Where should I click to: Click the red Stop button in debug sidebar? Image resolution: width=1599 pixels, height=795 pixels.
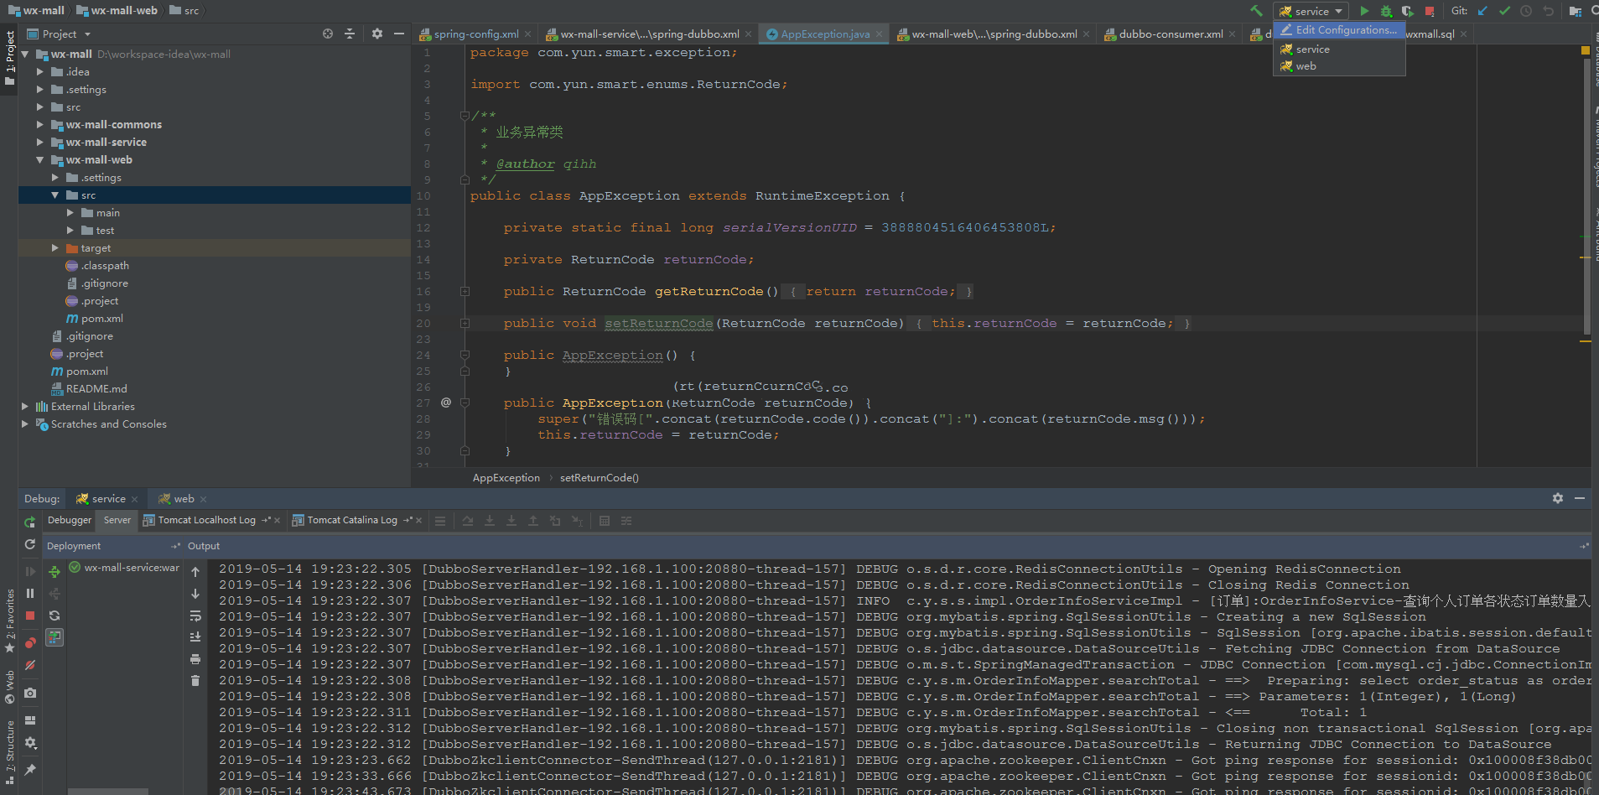(30, 616)
